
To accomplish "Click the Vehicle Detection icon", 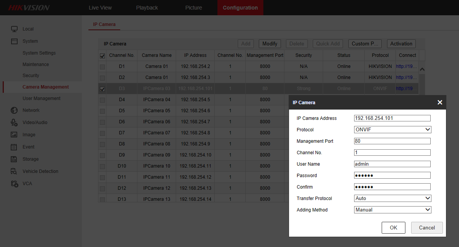I will [x=14, y=171].
